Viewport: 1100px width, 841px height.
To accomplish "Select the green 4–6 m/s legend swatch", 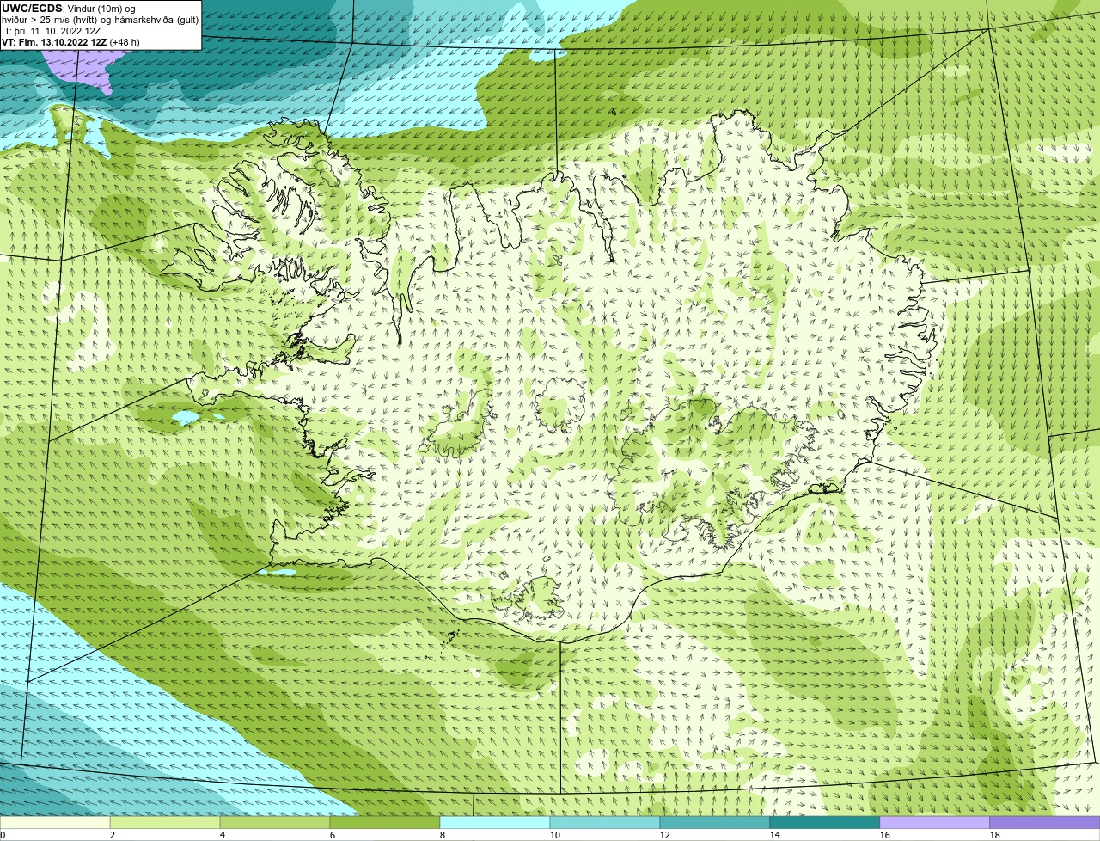I will point(275,823).
